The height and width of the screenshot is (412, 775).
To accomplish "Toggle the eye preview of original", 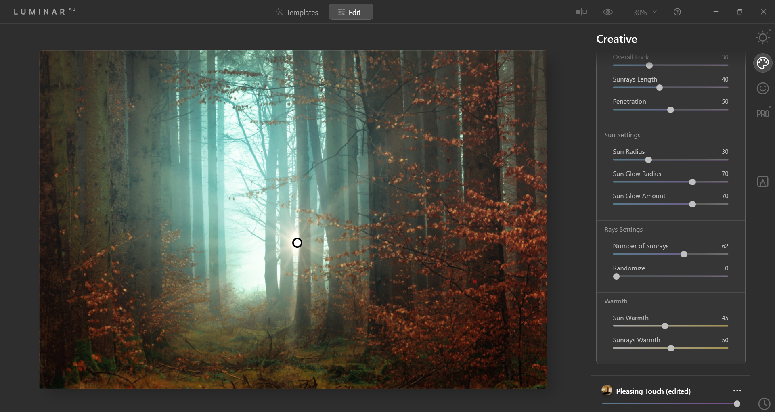I will coord(608,12).
